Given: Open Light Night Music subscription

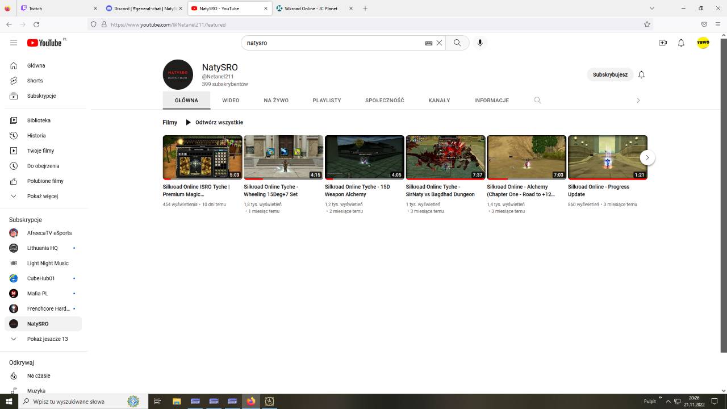Looking at the screenshot, I should pyautogui.click(x=43, y=263).
